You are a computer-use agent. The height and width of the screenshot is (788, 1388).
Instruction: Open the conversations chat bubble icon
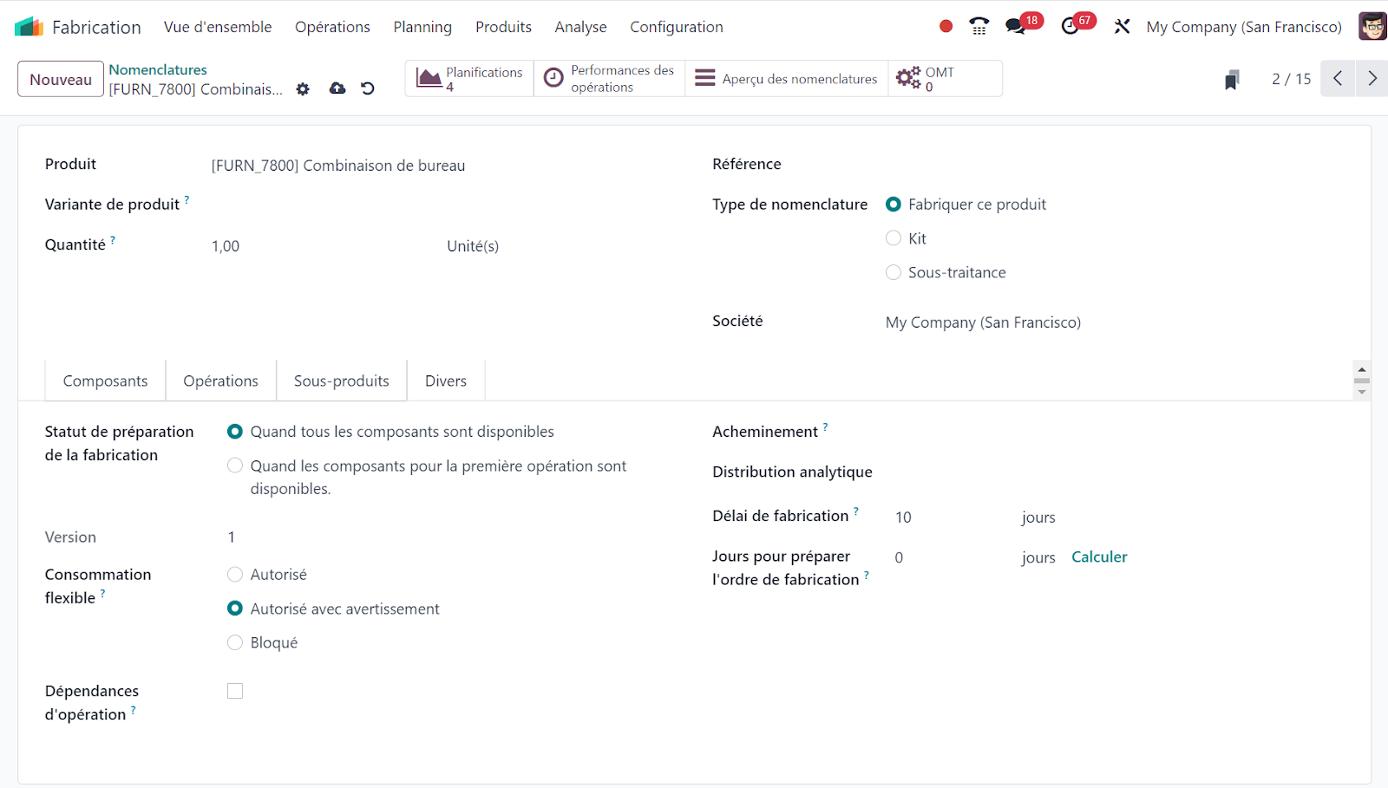click(1015, 27)
